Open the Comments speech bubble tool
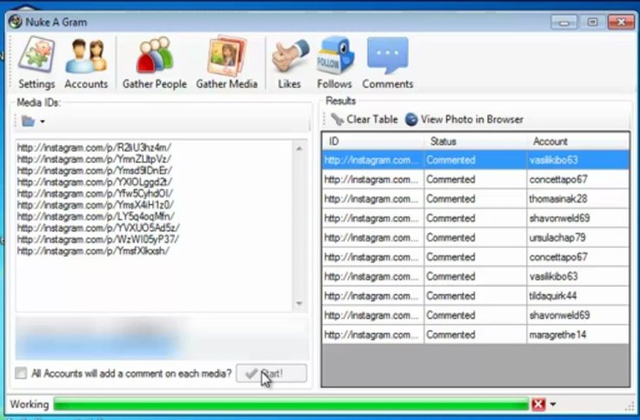 pyautogui.click(x=387, y=63)
